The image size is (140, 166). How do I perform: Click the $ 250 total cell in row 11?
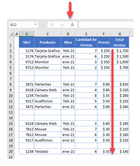pos(120,101)
